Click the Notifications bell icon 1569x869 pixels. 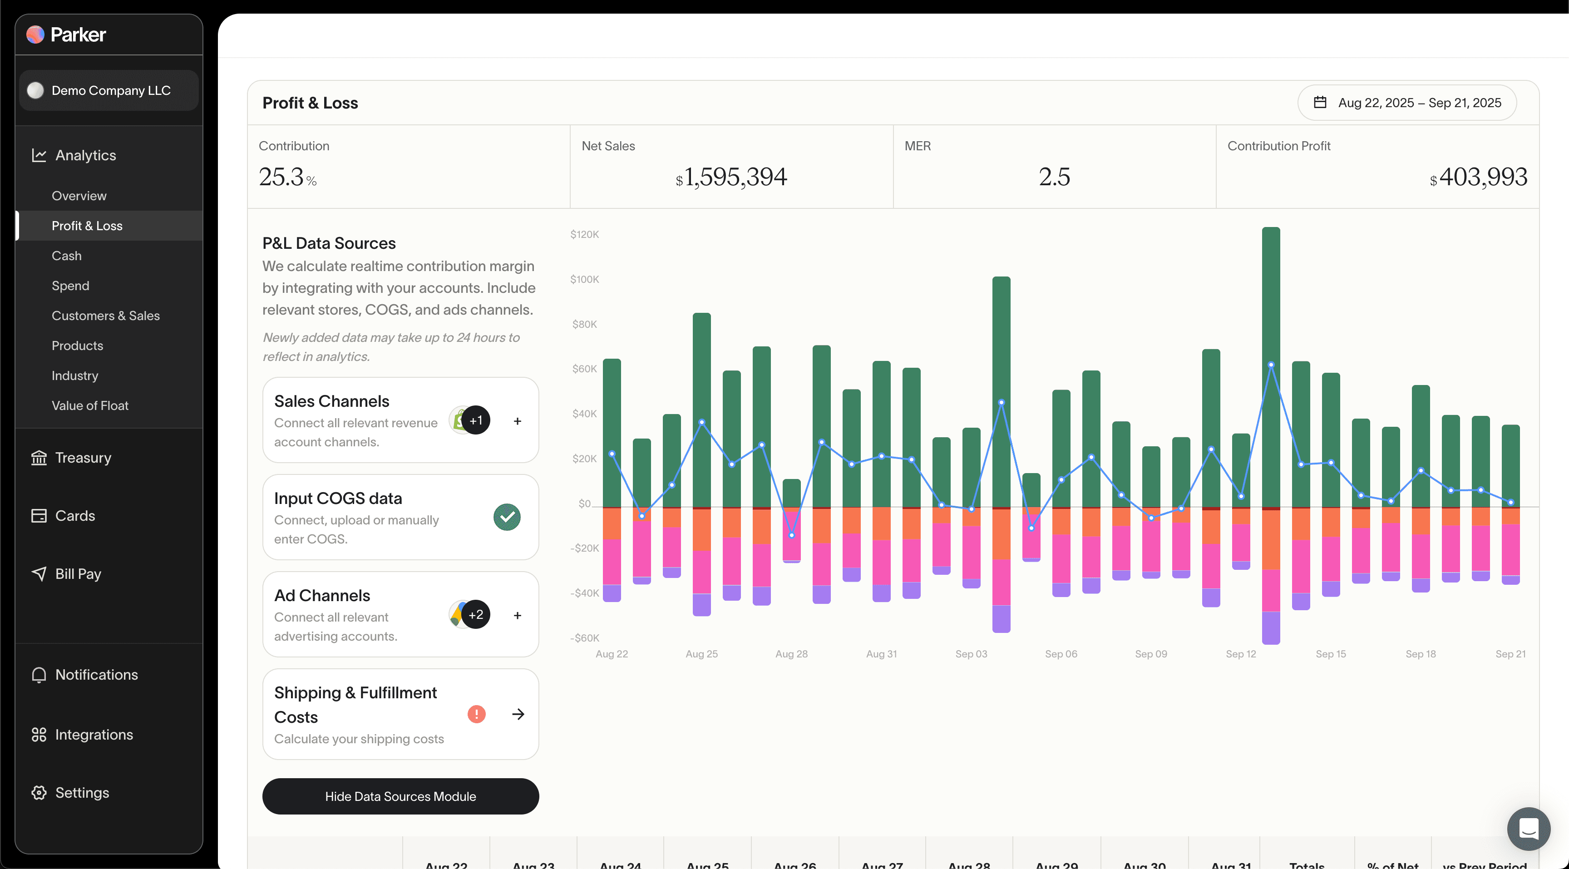click(x=39, y=675)
